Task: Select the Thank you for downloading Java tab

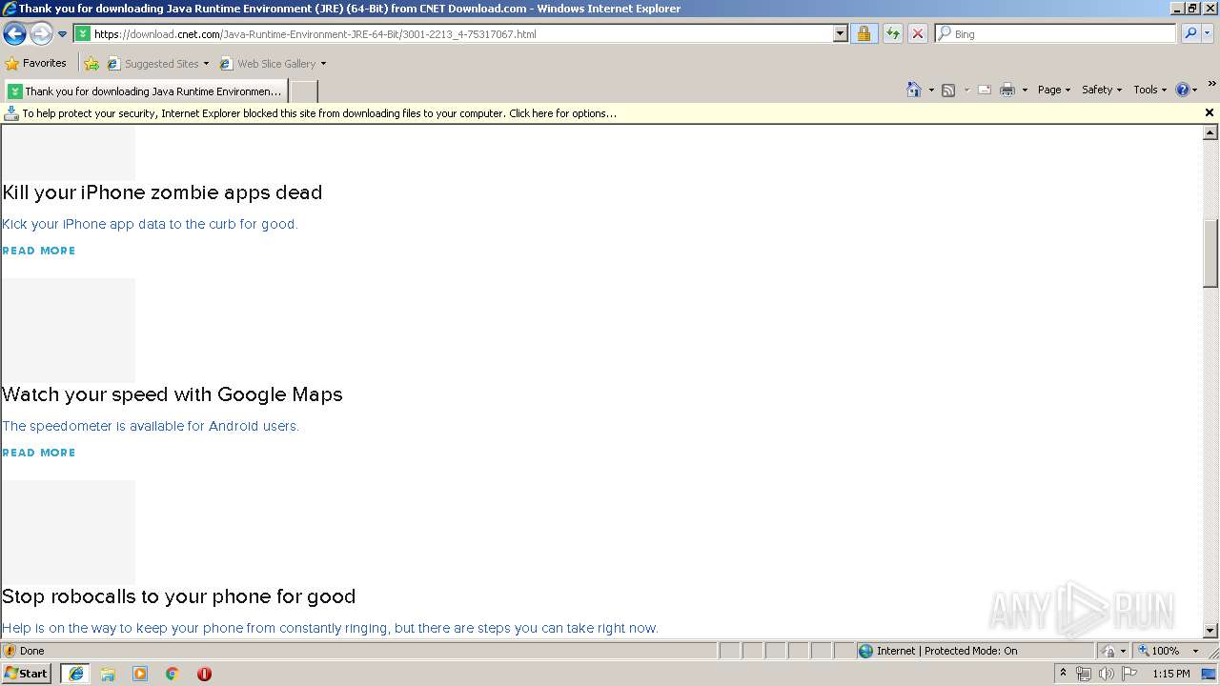Action: click(146, 91)
